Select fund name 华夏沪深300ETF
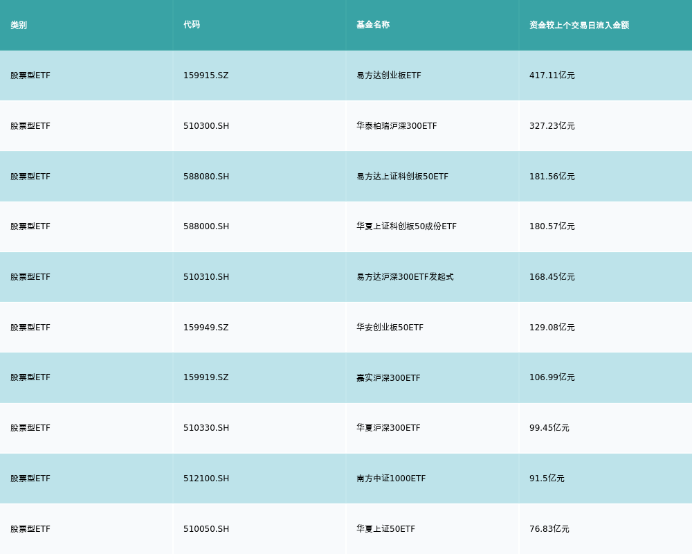The image size is (692, 554). point(388,428)
